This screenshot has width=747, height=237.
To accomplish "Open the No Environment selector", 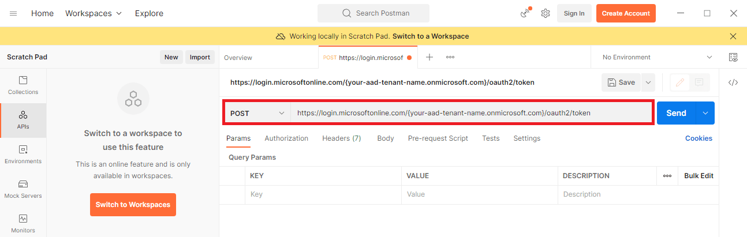I will (657, 57).
